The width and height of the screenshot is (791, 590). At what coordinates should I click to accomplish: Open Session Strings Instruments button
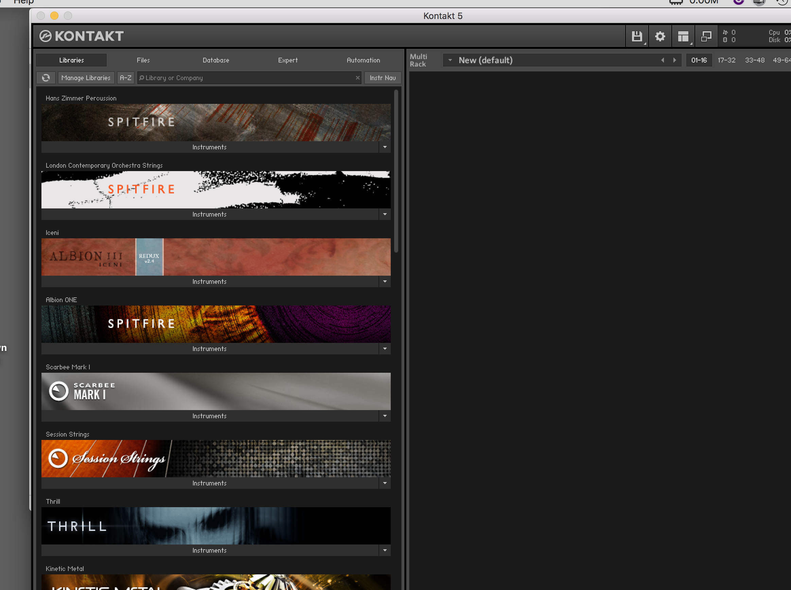[209, 483]
